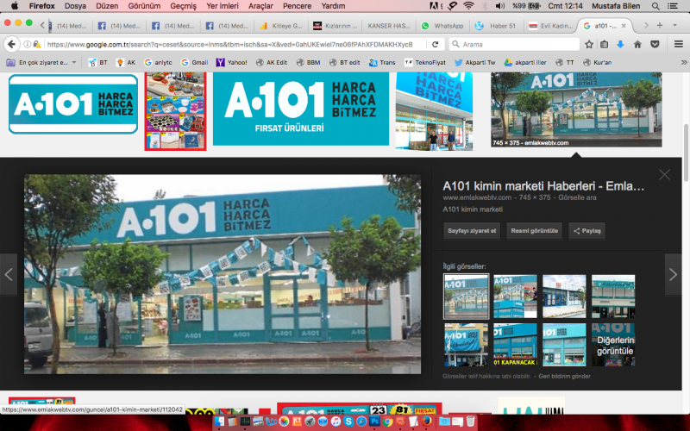Viewport: 690px width, 431px height.
Task: Open the Akparti Tw bookmark
Action: coord(475,62)
